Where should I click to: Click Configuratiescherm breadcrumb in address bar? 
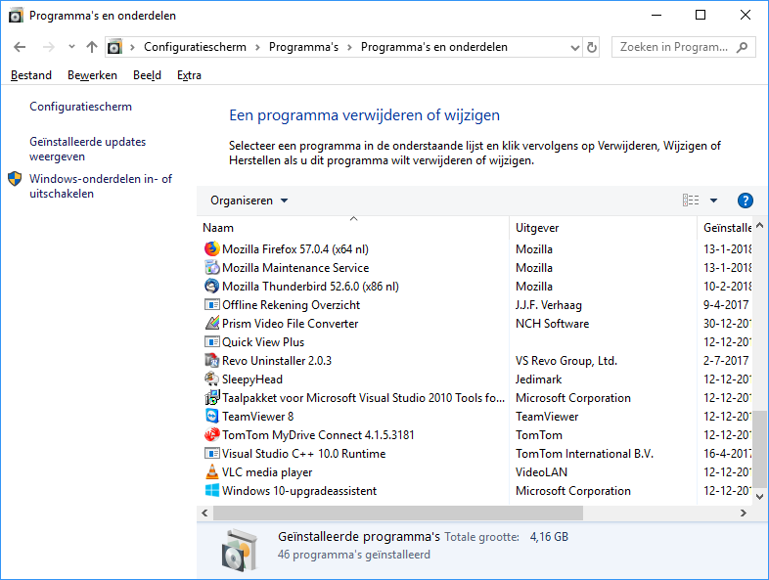(x=195, y=47)
